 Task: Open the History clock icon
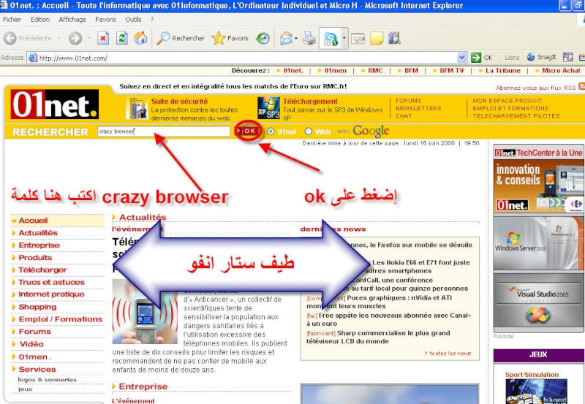(263, 38)
